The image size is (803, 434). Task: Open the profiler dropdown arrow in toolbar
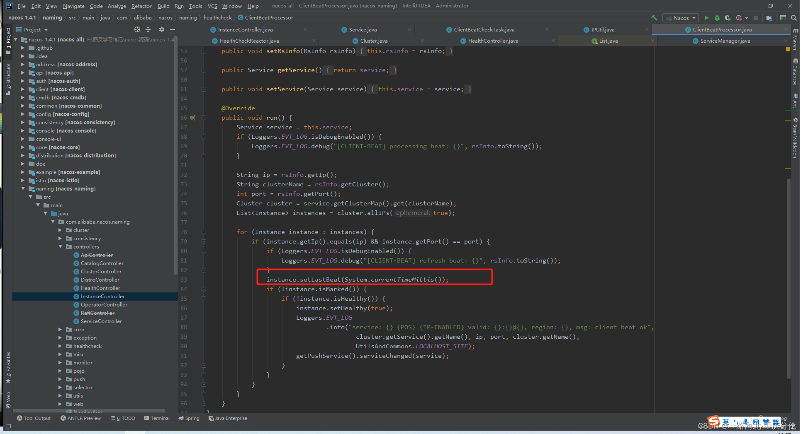(747, 18)
